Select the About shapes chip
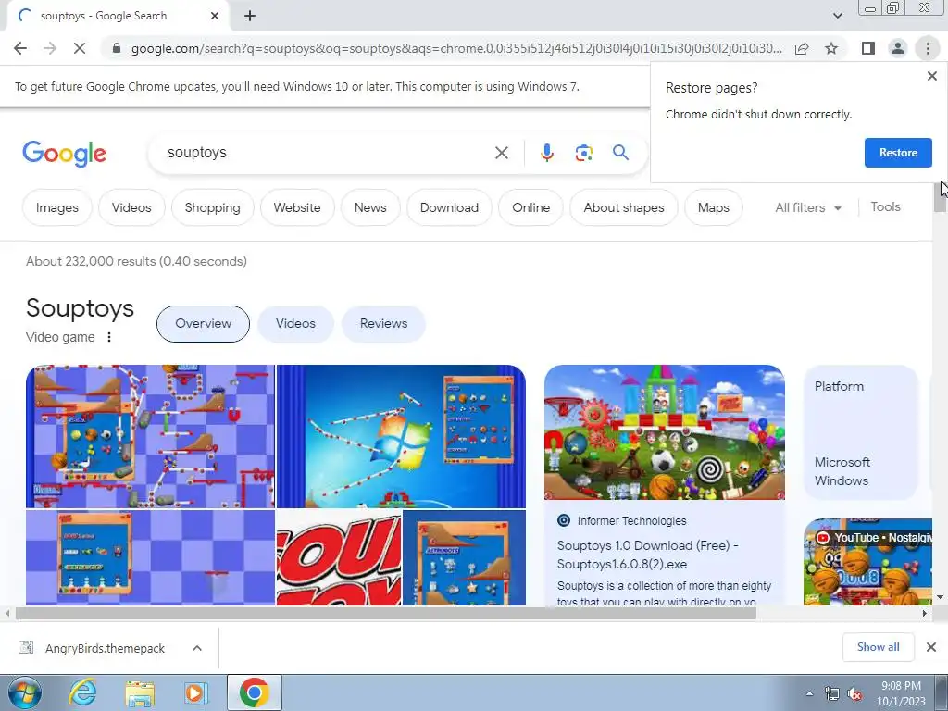 623,207
